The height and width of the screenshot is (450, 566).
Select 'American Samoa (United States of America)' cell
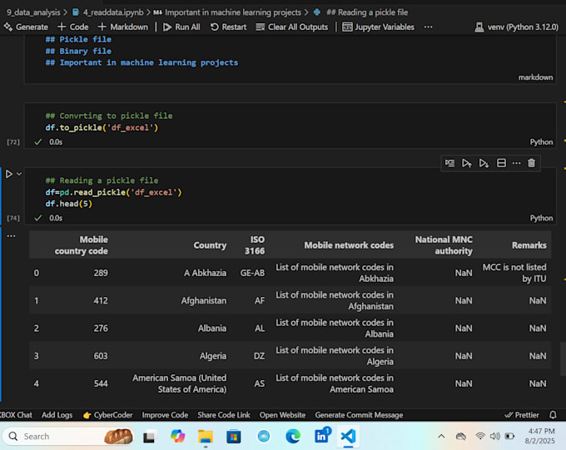point(180,383)
